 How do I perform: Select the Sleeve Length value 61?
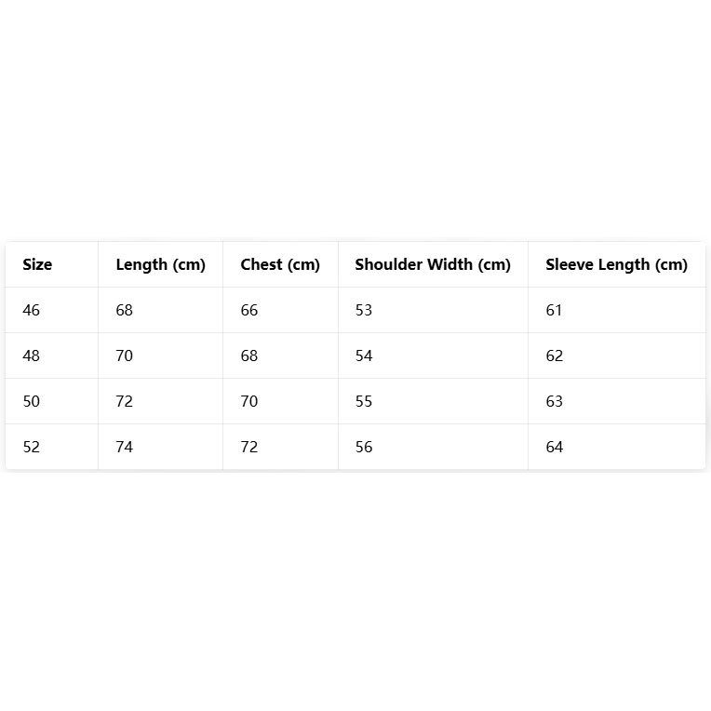click(x=555, y=310)
